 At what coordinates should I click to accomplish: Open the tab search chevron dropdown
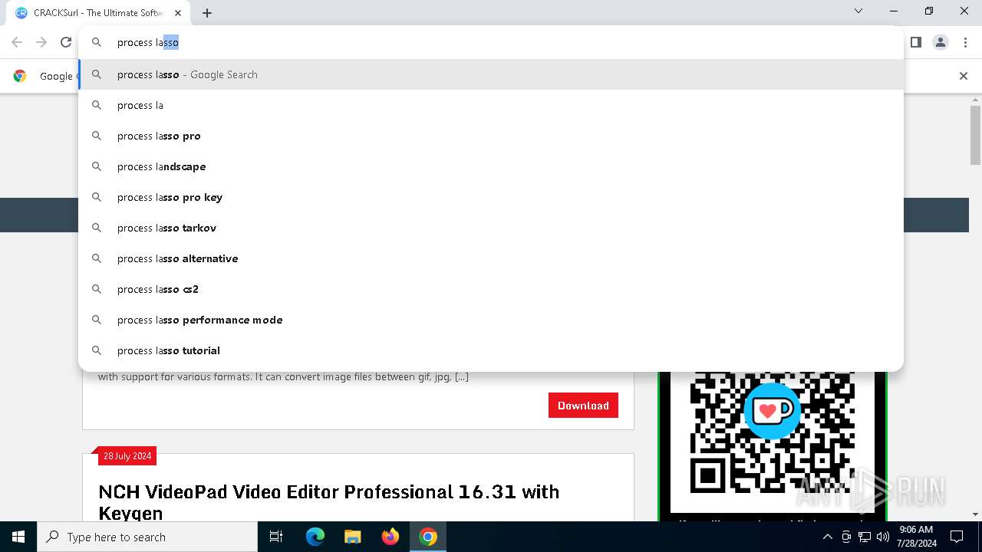tap(858, 11)
